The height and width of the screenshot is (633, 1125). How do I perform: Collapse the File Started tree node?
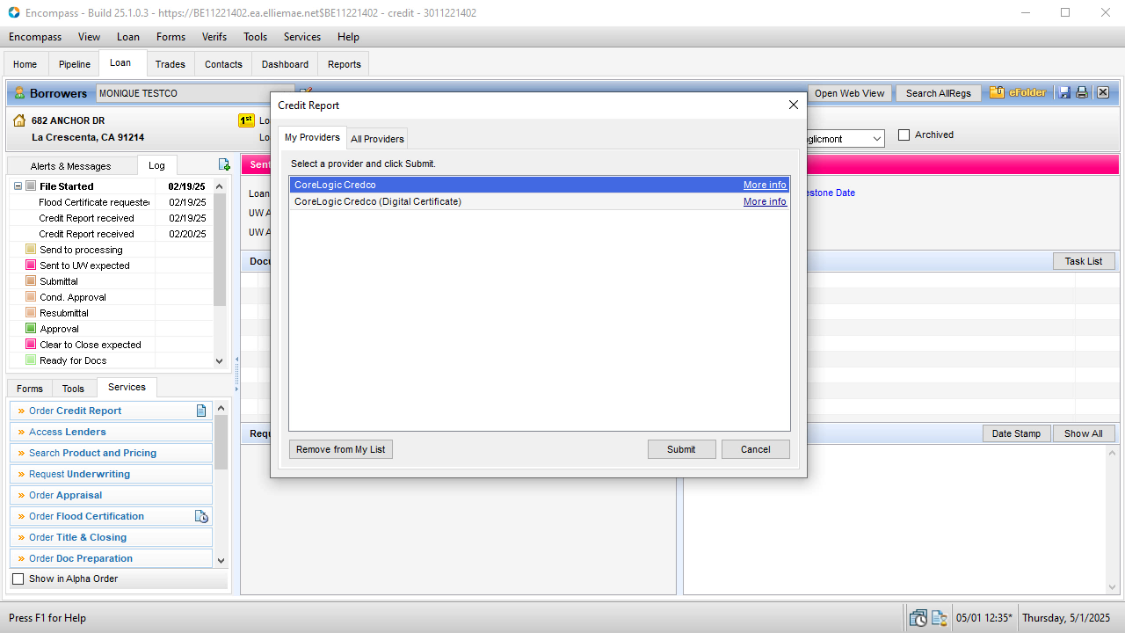18,186
